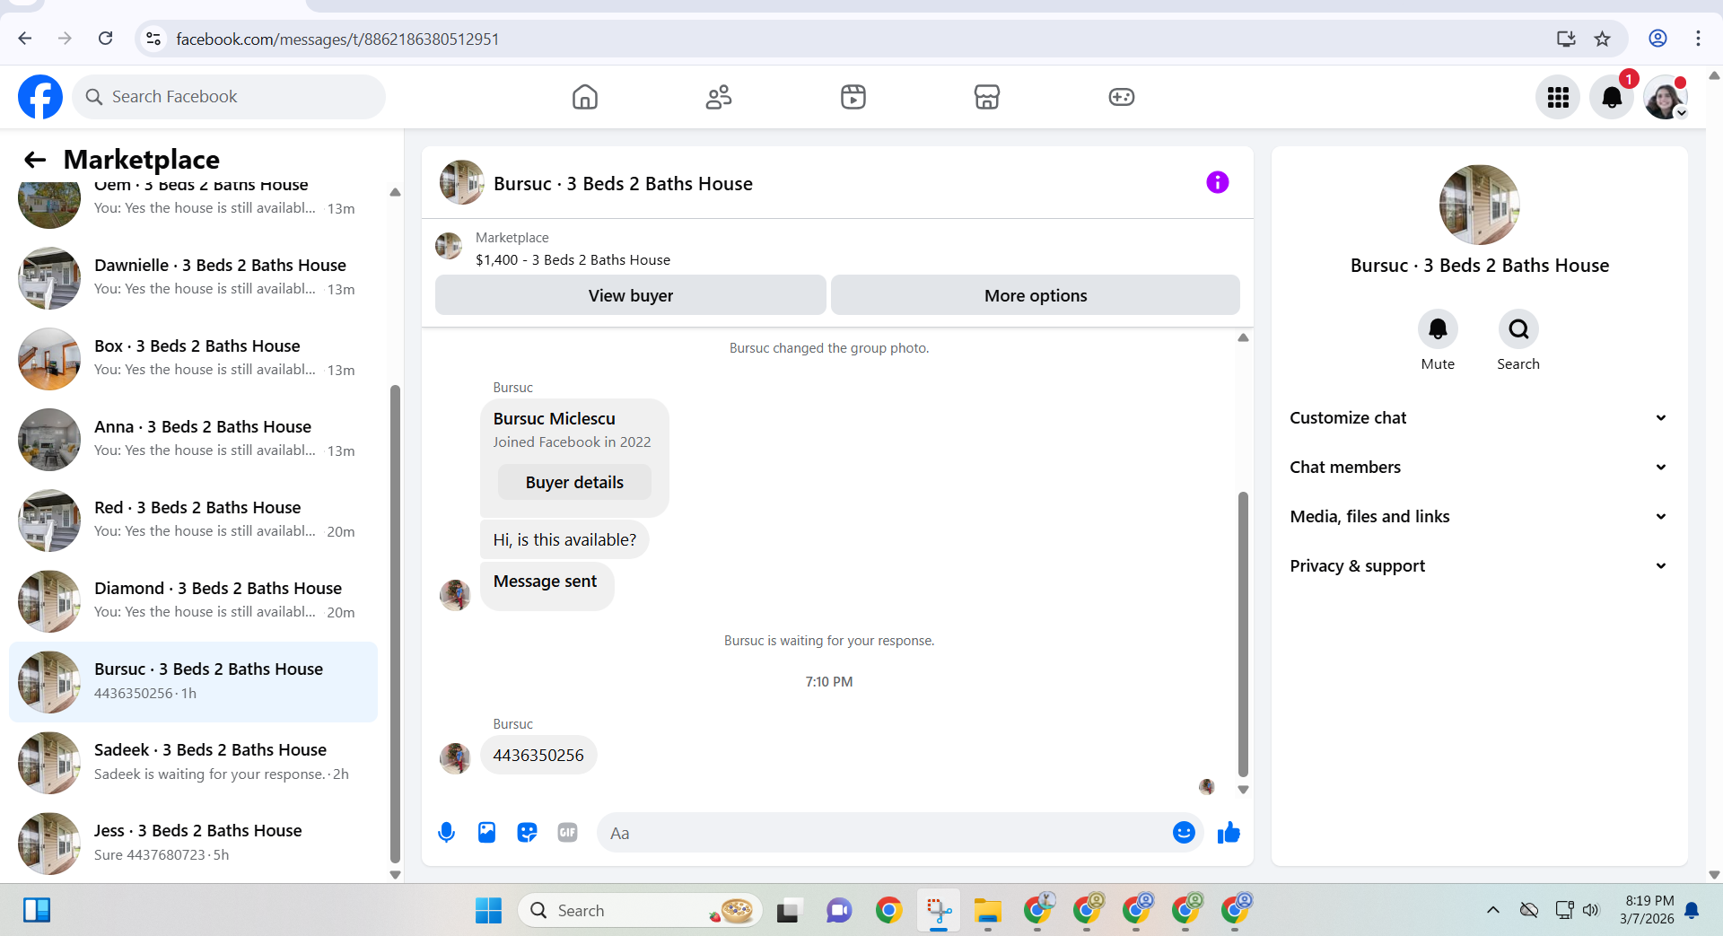The image size is (1723, 936).
Task: Open the Jess conversation
Action: click(193, 844)
